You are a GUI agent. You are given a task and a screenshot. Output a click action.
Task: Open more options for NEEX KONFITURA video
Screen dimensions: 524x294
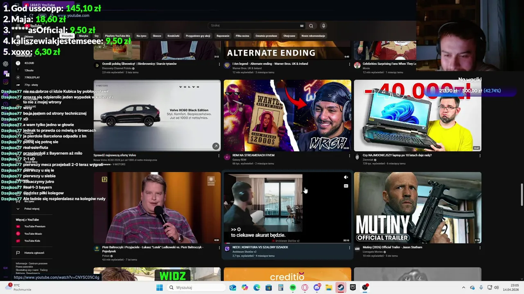click(349, 248)
